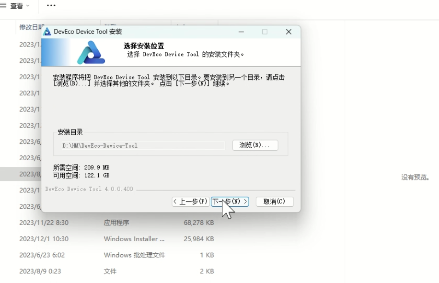The height and width of the screenshot is (283, 439).
Task: Click the 下一步(N) next button
Action: point(230,201)
